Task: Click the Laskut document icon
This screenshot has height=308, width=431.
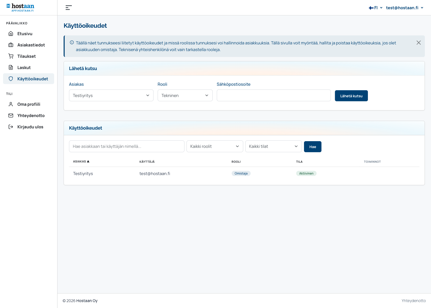Action: click(11, 68)
